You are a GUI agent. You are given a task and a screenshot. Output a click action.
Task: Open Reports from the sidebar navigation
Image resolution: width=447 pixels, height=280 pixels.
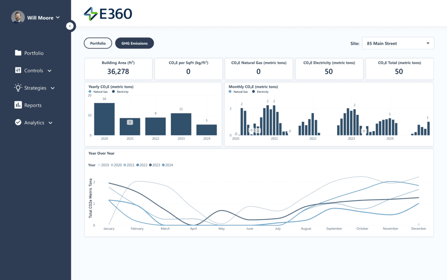34,105
